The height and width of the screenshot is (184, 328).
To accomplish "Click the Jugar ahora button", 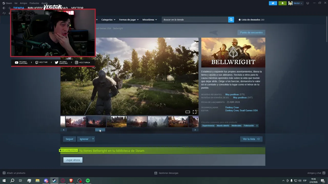I will (x=73, y=160).
